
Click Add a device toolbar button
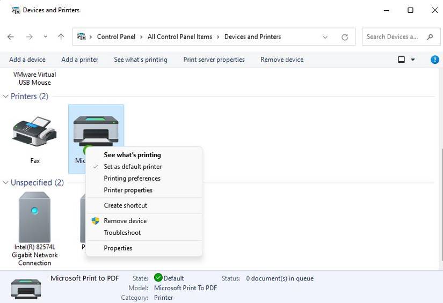27,60
